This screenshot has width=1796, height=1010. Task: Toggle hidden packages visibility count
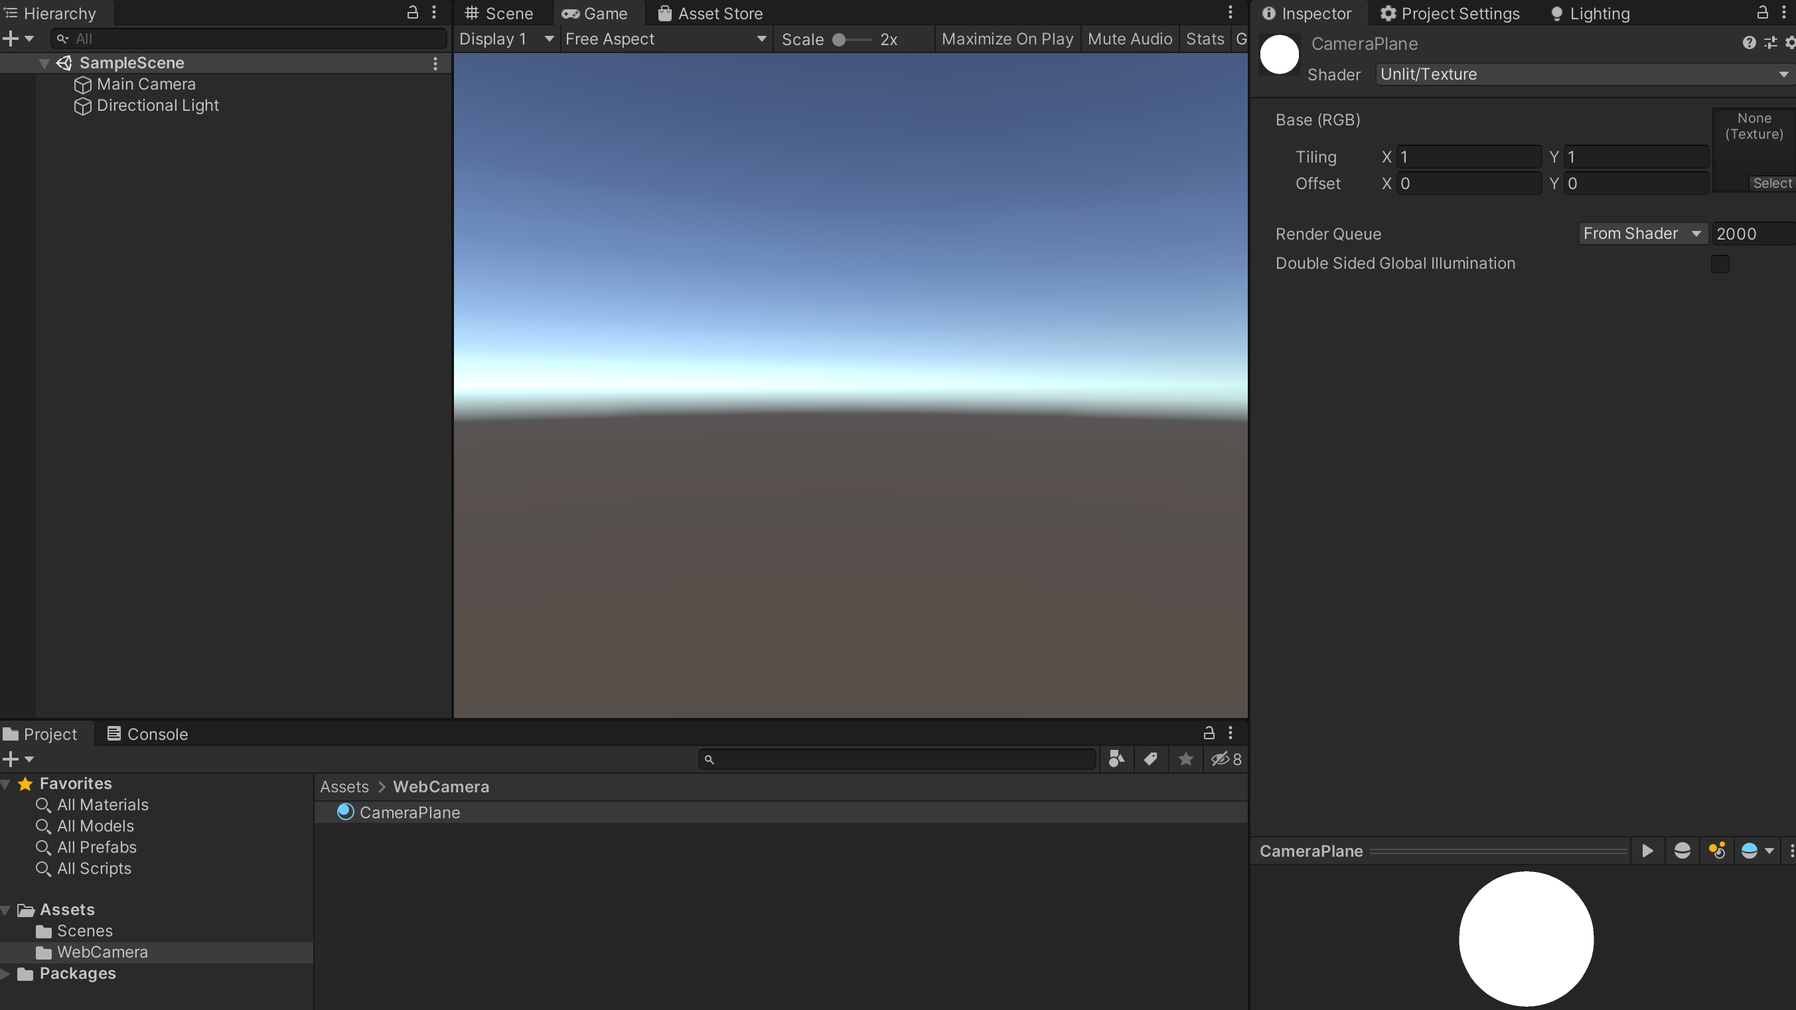[x=1227, y=759]
